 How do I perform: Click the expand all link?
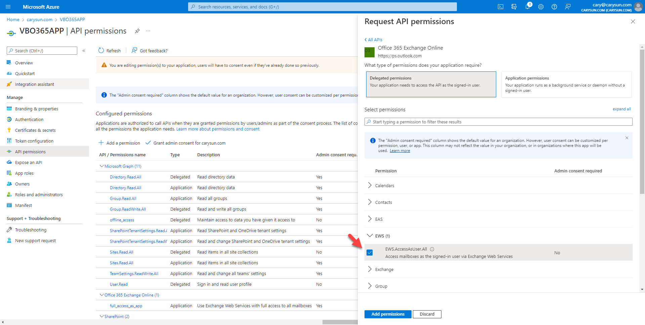pyautogui.click(x=621, y=109)
